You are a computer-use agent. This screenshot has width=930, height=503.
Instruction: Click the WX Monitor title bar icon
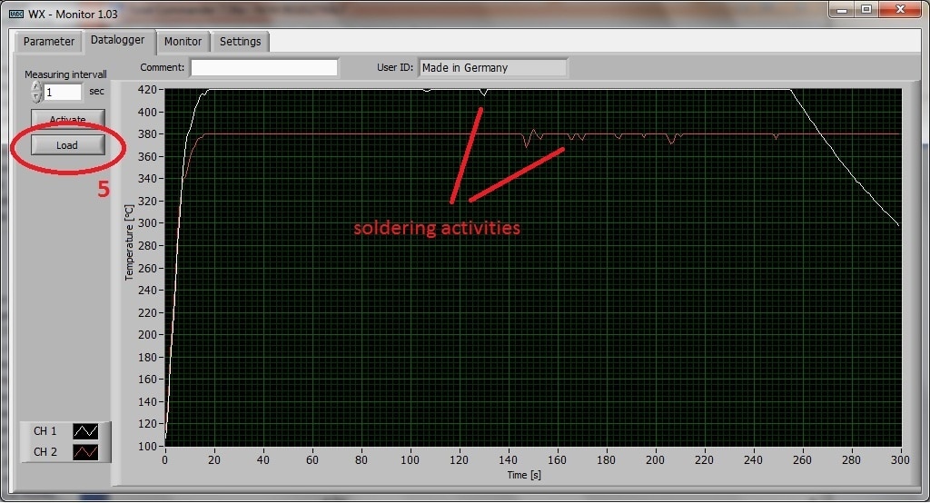click(x=16, y=14)
